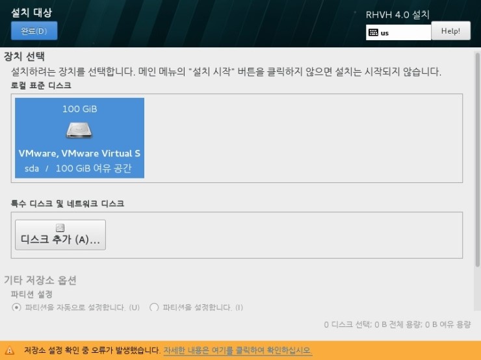The height and width of the screenshot is (360, 481).
Task: Click the warning triangle icon in orange bar
Action: [x=10, y=350]
